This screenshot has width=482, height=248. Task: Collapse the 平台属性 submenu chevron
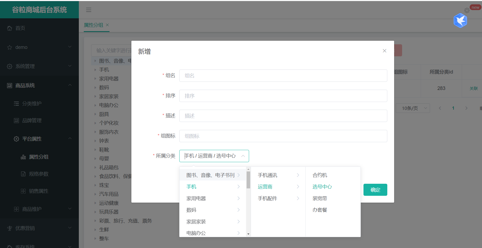pyautogui.click(x=70, y=138)
